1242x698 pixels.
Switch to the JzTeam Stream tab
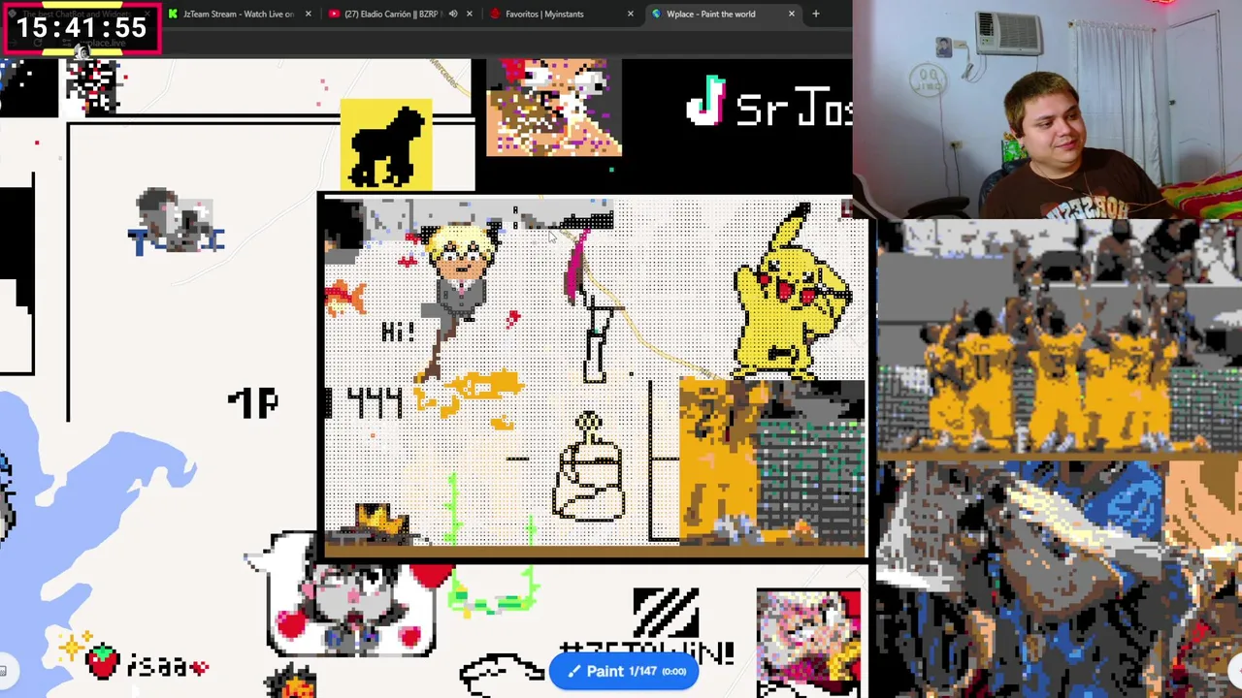[x=238, y=14]
